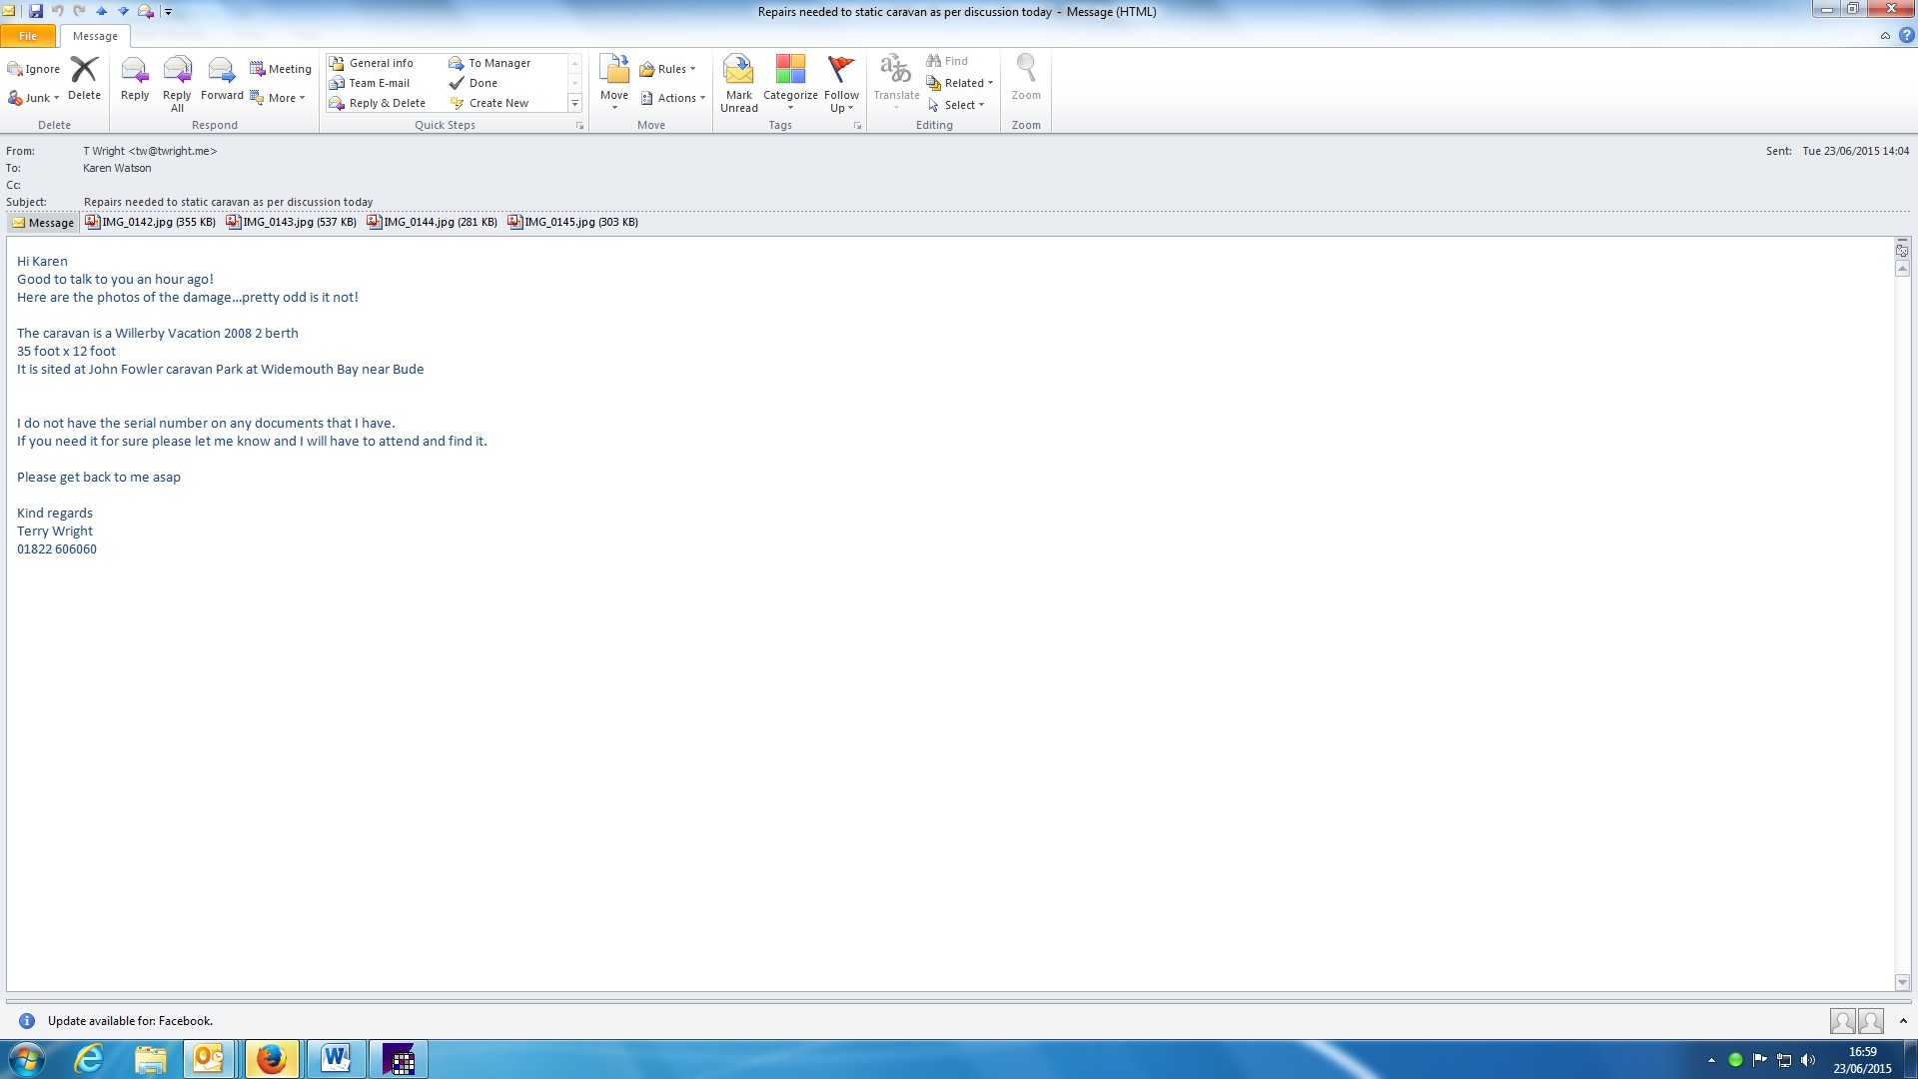This screenshot has height=1079, width=1918.
Task: Expand the Rules dropdown menu
Action: coord(672,69)
